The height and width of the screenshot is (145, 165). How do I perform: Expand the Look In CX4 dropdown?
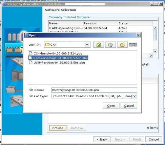(87, 45)
